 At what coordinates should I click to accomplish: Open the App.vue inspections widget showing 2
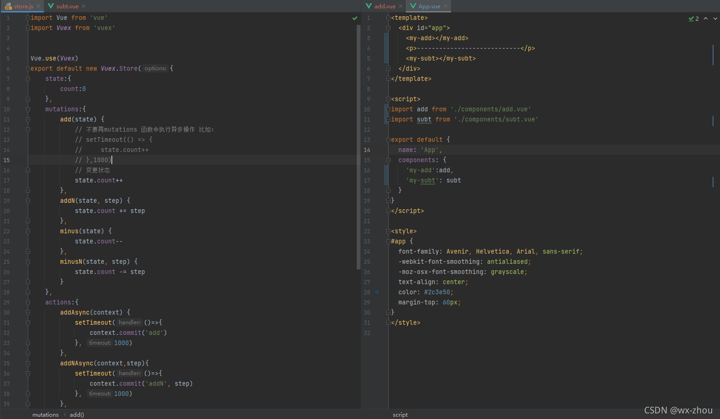click(x=694, y=18)
